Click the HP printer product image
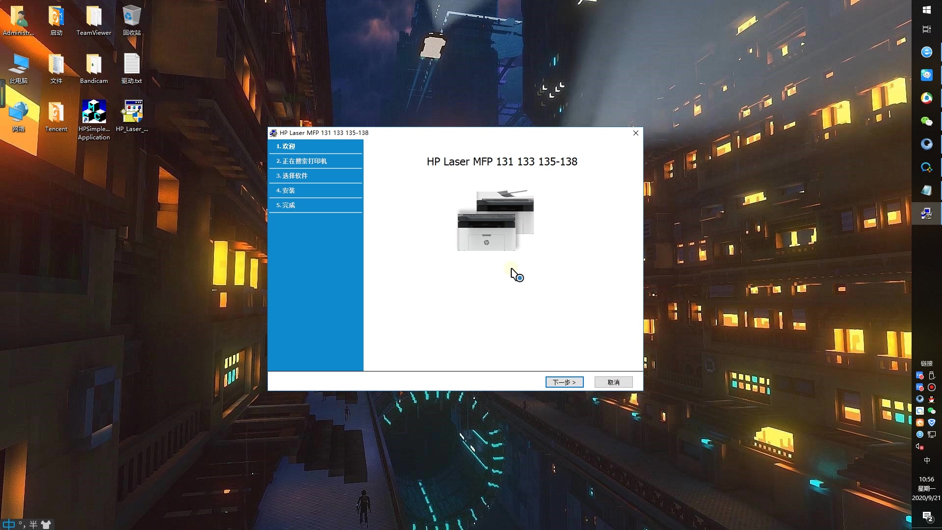The height and width of the screenshot is (530, 942). point(496,220)
